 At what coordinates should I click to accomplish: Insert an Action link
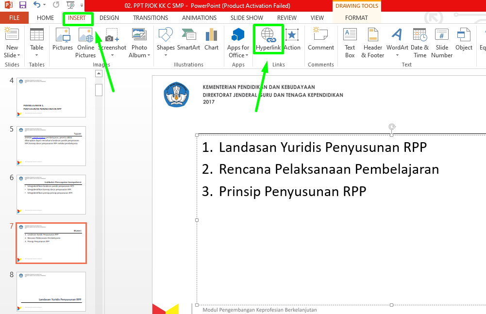point(291,41)
